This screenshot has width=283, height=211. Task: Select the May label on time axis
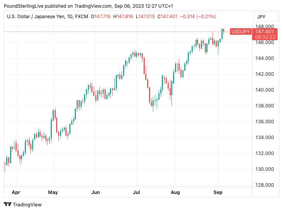pyautogui.click(x=53, y=192)
